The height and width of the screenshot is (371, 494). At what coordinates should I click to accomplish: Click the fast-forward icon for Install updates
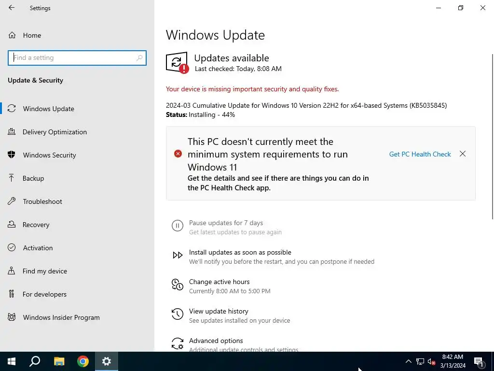[178, 255]
